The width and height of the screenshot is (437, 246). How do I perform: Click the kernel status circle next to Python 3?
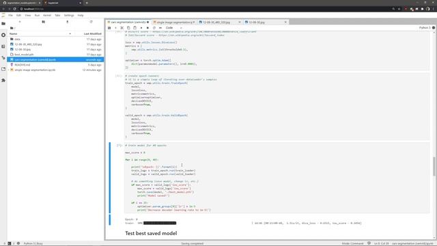click(x=434, y=28)
